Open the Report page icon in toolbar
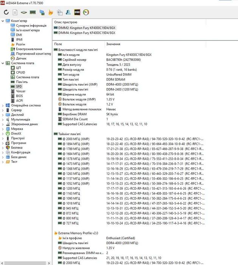This screenshot has width=238, height=265. coord(15,12)
